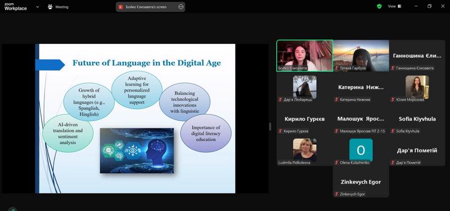Select Бойко Єлизавета's video tile
Image resolution: width=450 pixels, height=211 pixels.
pyautogui.click(x=305, y=56)
